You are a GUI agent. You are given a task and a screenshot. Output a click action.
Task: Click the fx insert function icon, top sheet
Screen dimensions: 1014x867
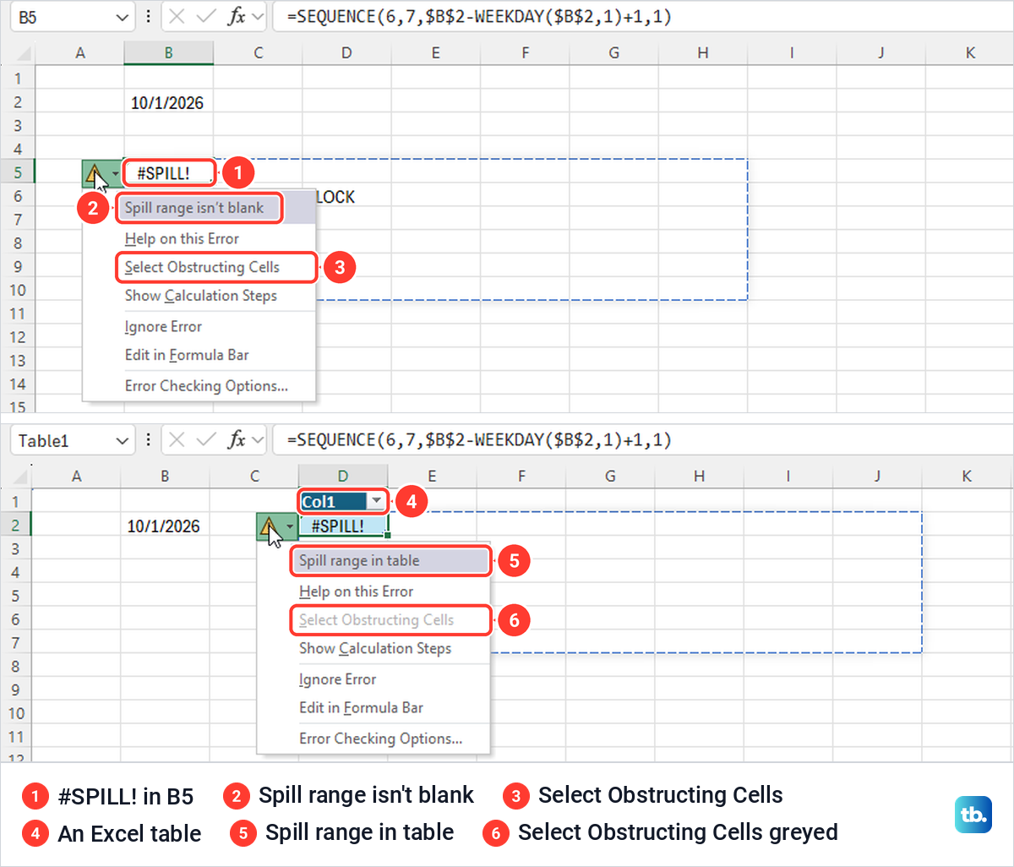click(237, 16)
